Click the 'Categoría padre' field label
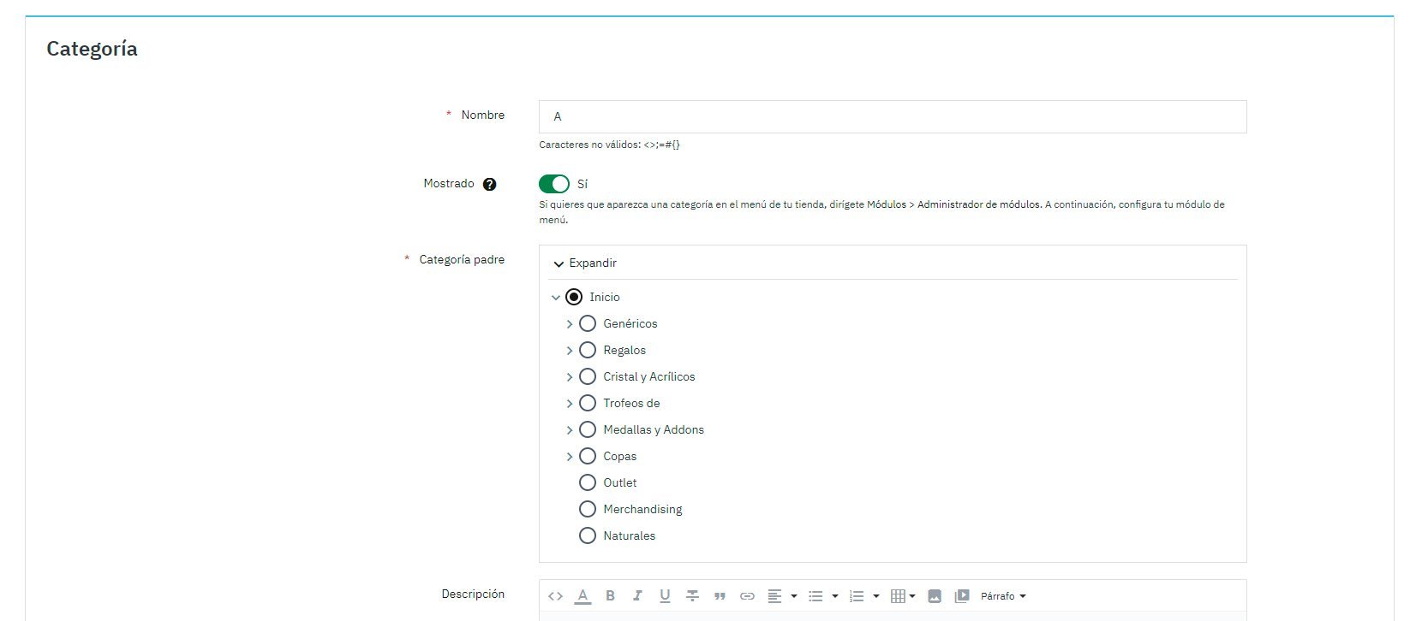This screenshot has width=1416, height=621. click(462, 259)
